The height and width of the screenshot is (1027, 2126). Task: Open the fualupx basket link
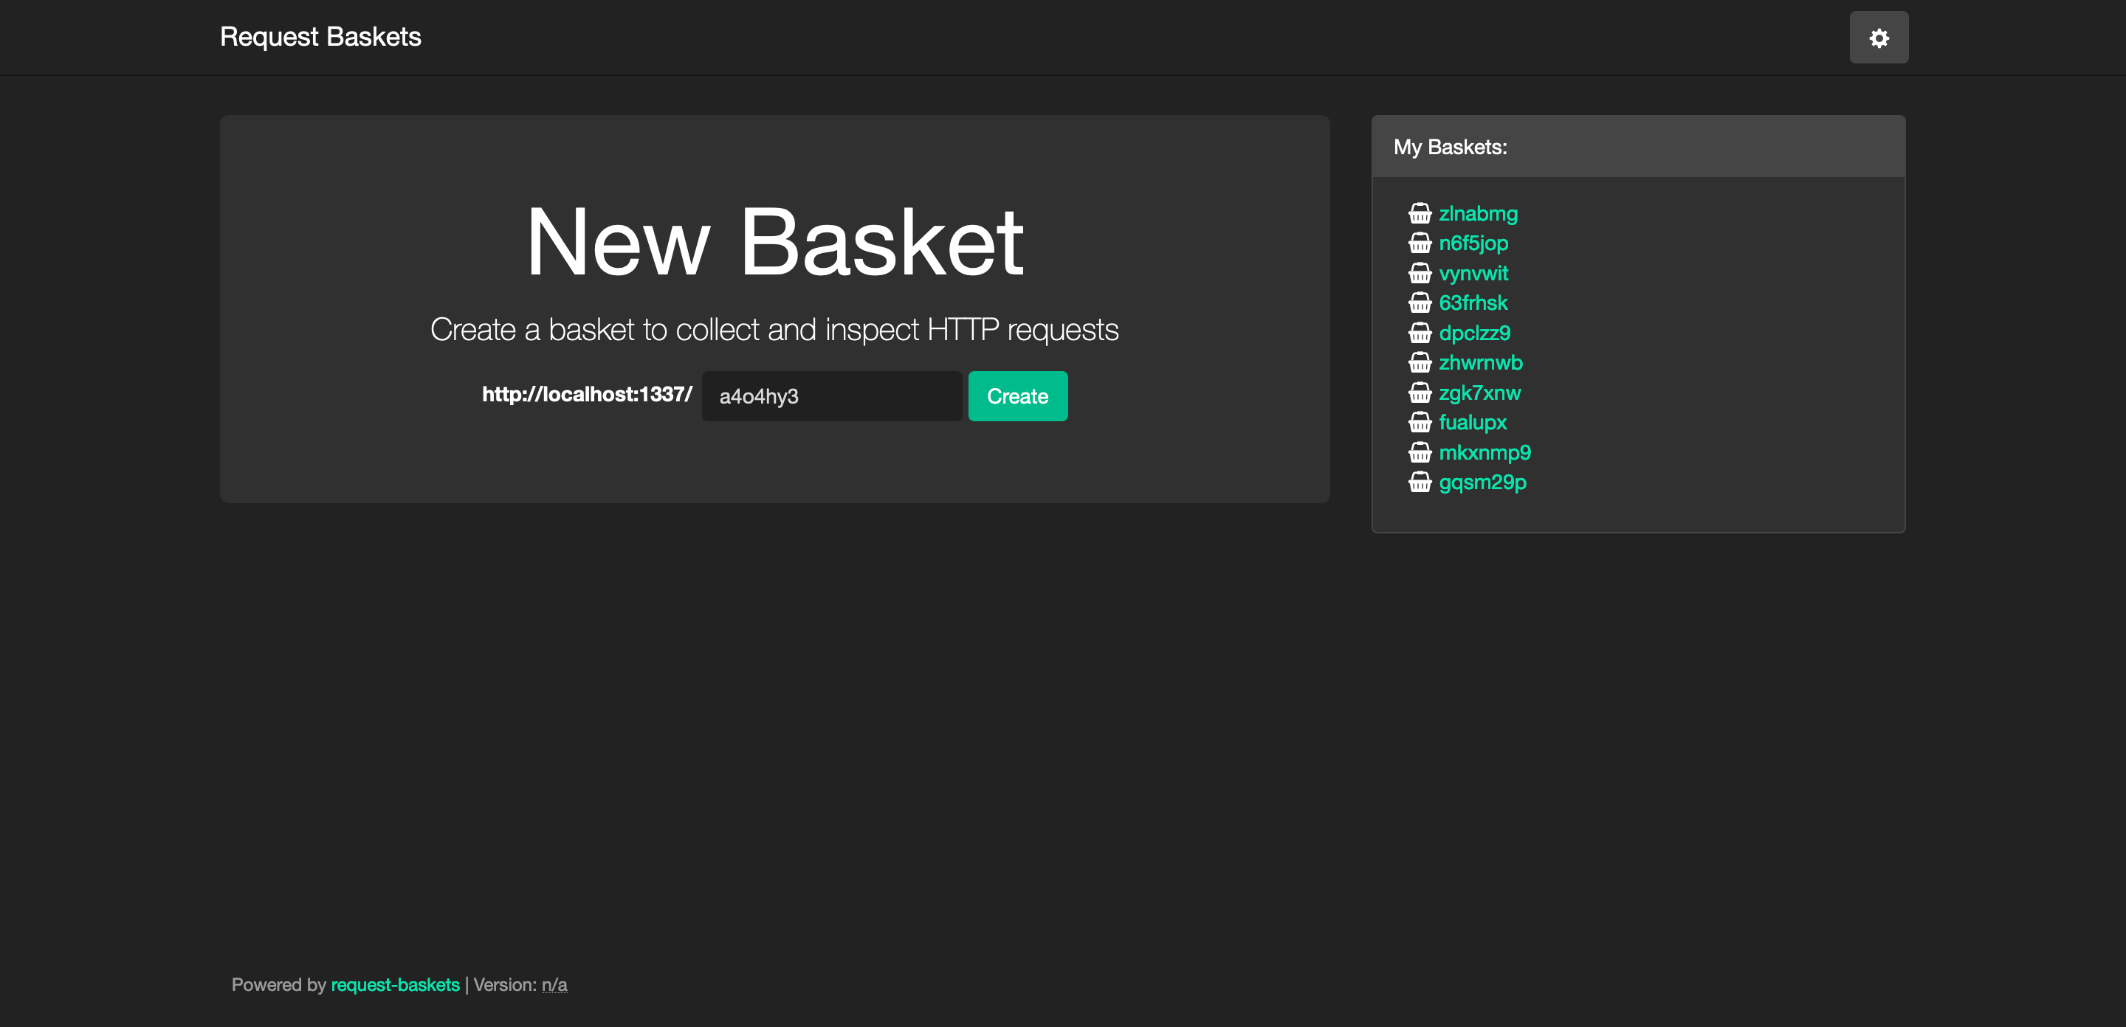pyautogui.click(x=1473, y=422)
